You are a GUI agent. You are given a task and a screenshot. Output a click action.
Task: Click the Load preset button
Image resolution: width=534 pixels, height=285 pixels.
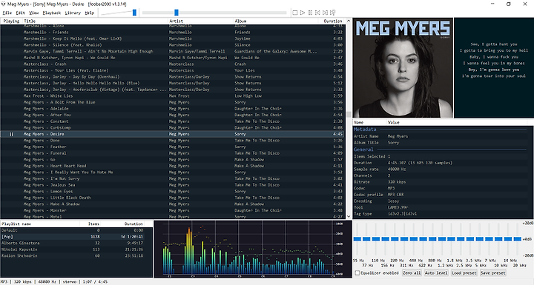point(464,272)
